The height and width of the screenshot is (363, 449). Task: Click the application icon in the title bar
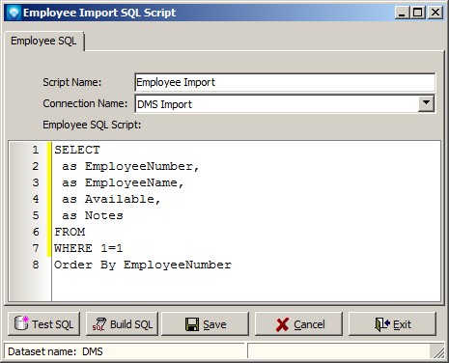[14, 13]
